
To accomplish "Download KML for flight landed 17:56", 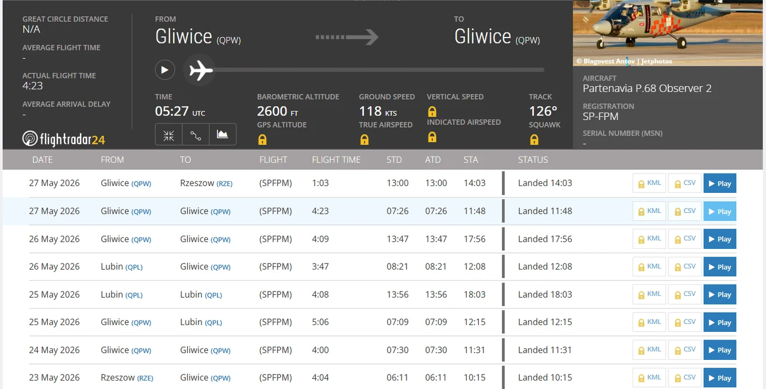I will 649,239.
